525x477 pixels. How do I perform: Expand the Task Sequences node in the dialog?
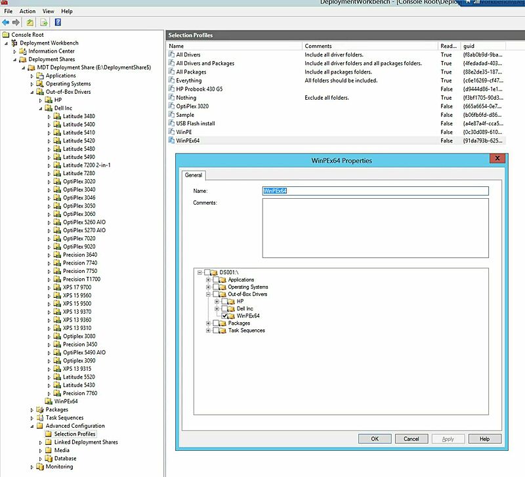[207, 329]
